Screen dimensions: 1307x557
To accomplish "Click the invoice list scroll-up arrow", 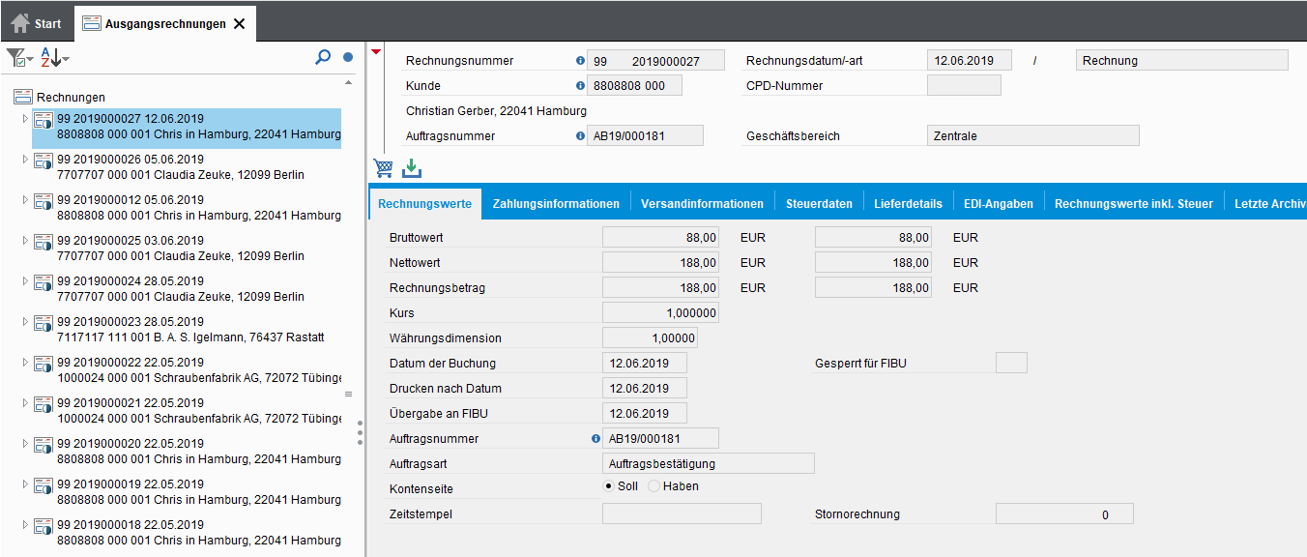I will (x=348, y=83).
